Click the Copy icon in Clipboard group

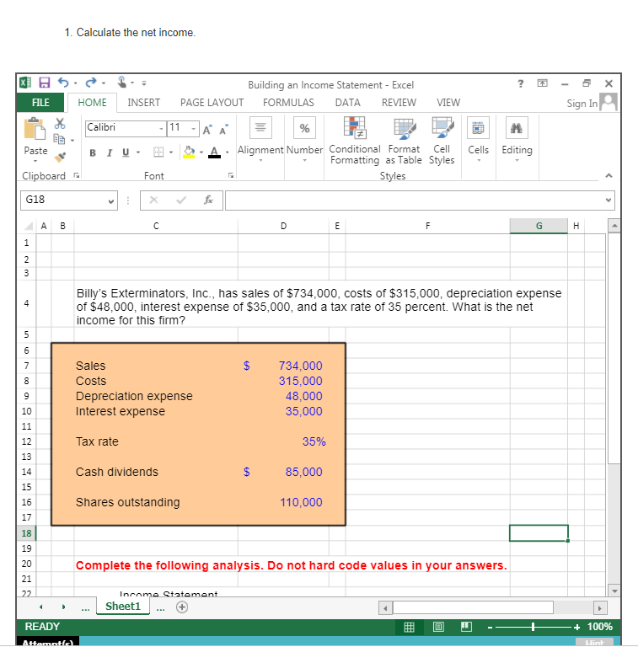(60, 140)
